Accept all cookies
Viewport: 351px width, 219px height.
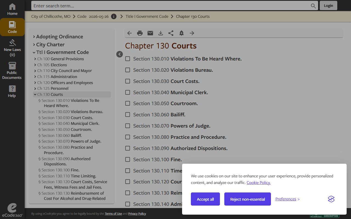[205, 199]
